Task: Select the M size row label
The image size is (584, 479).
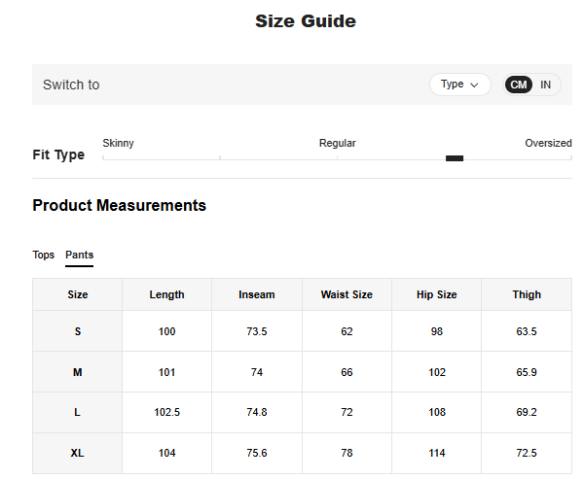Action: point(78,372)
